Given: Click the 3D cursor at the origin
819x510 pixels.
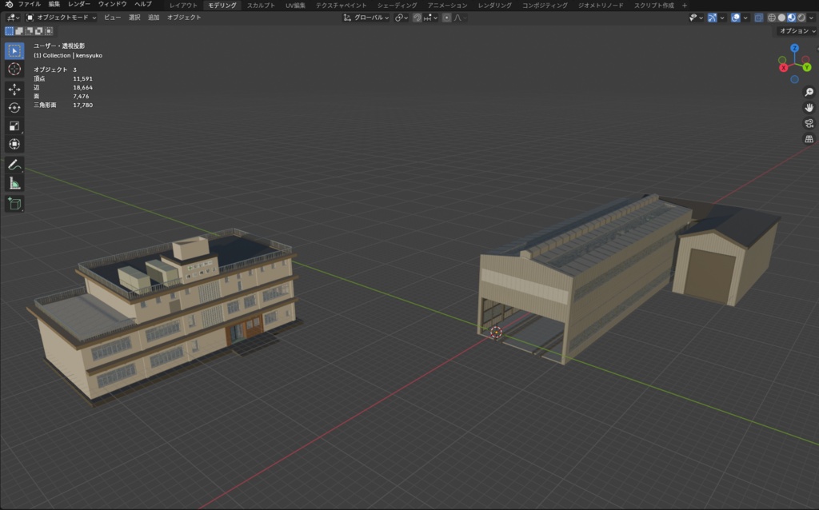Looking at the screenshot, I should [x=496, y=332].
